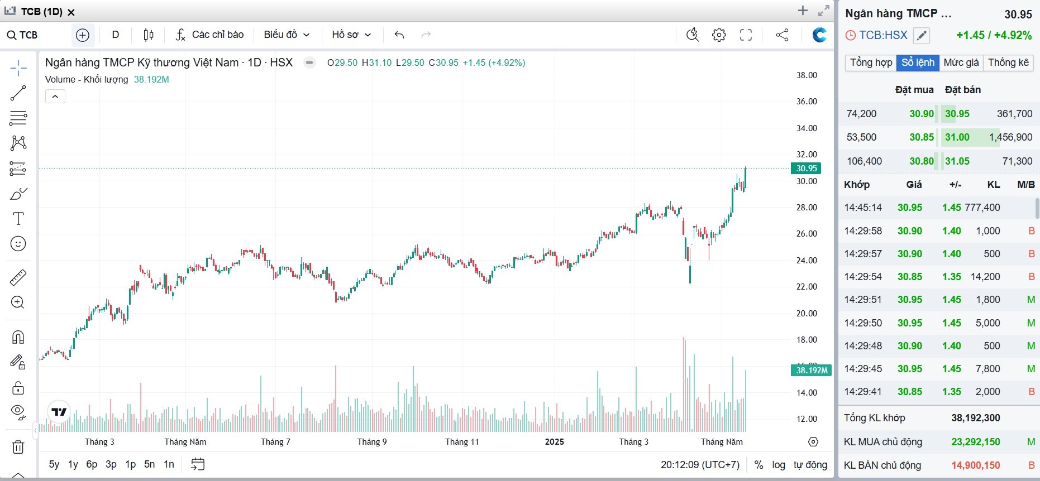Select the pattern drawing tool
This screenshot has height=481, width=1040.
coord(18,143)
